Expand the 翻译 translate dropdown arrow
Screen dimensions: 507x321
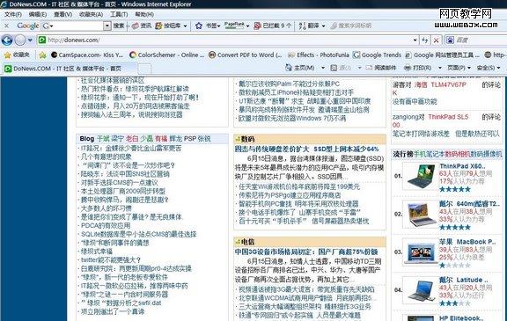[323, 26]
